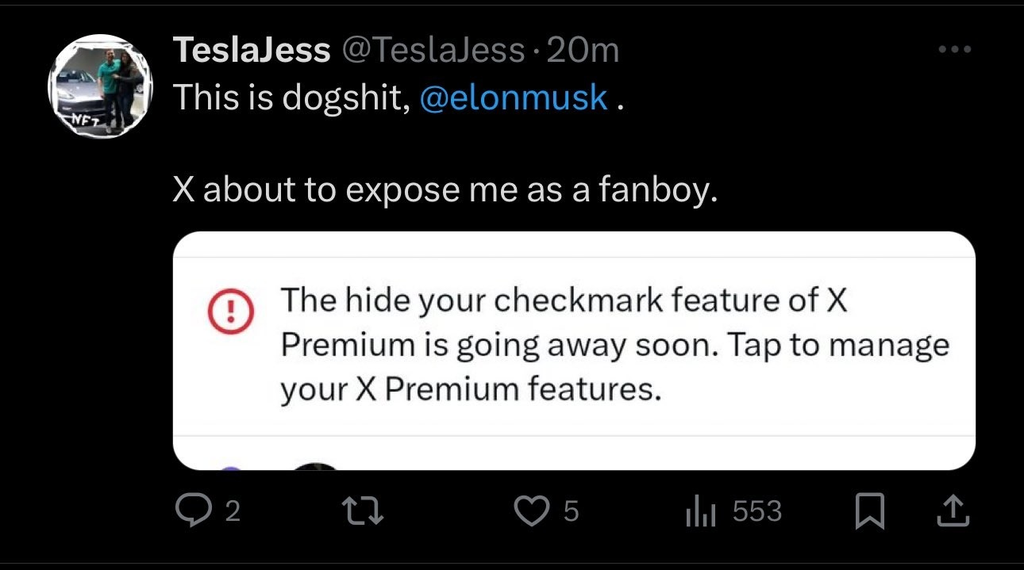Viewport: 1024px width, 570px height.
Task: Click the reply speech bubble icon
Action: click(191, 512)
